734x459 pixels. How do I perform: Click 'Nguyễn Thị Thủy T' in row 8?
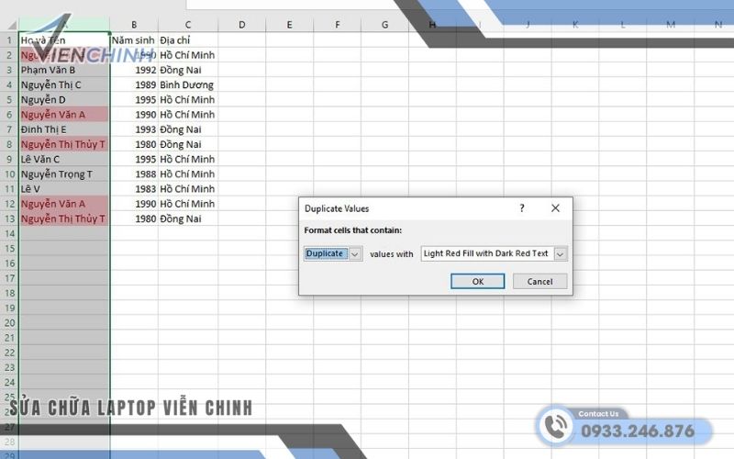tap(64, 145)
